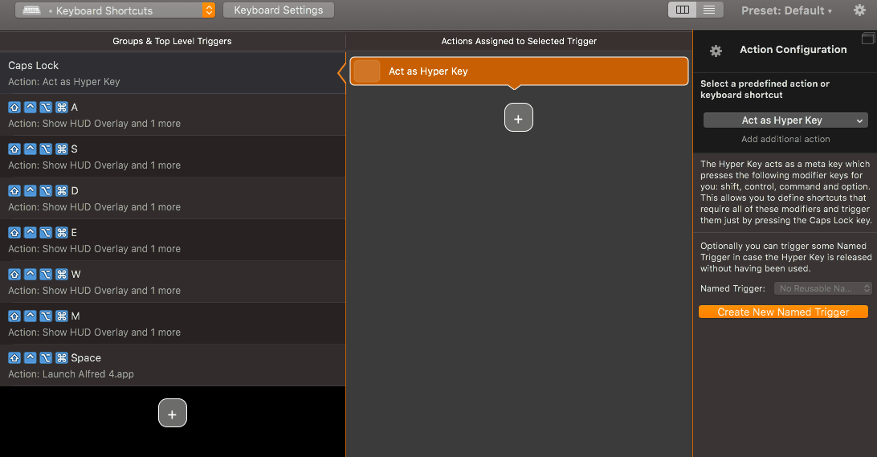877x457 pixels.
Task: Select the Hyper+A trigger row
Action: point(173,115)
